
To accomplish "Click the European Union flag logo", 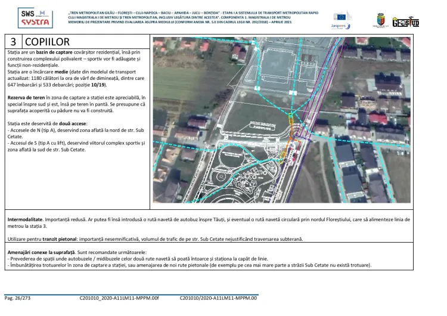I will pyautogui.click(x=343, y=16).
